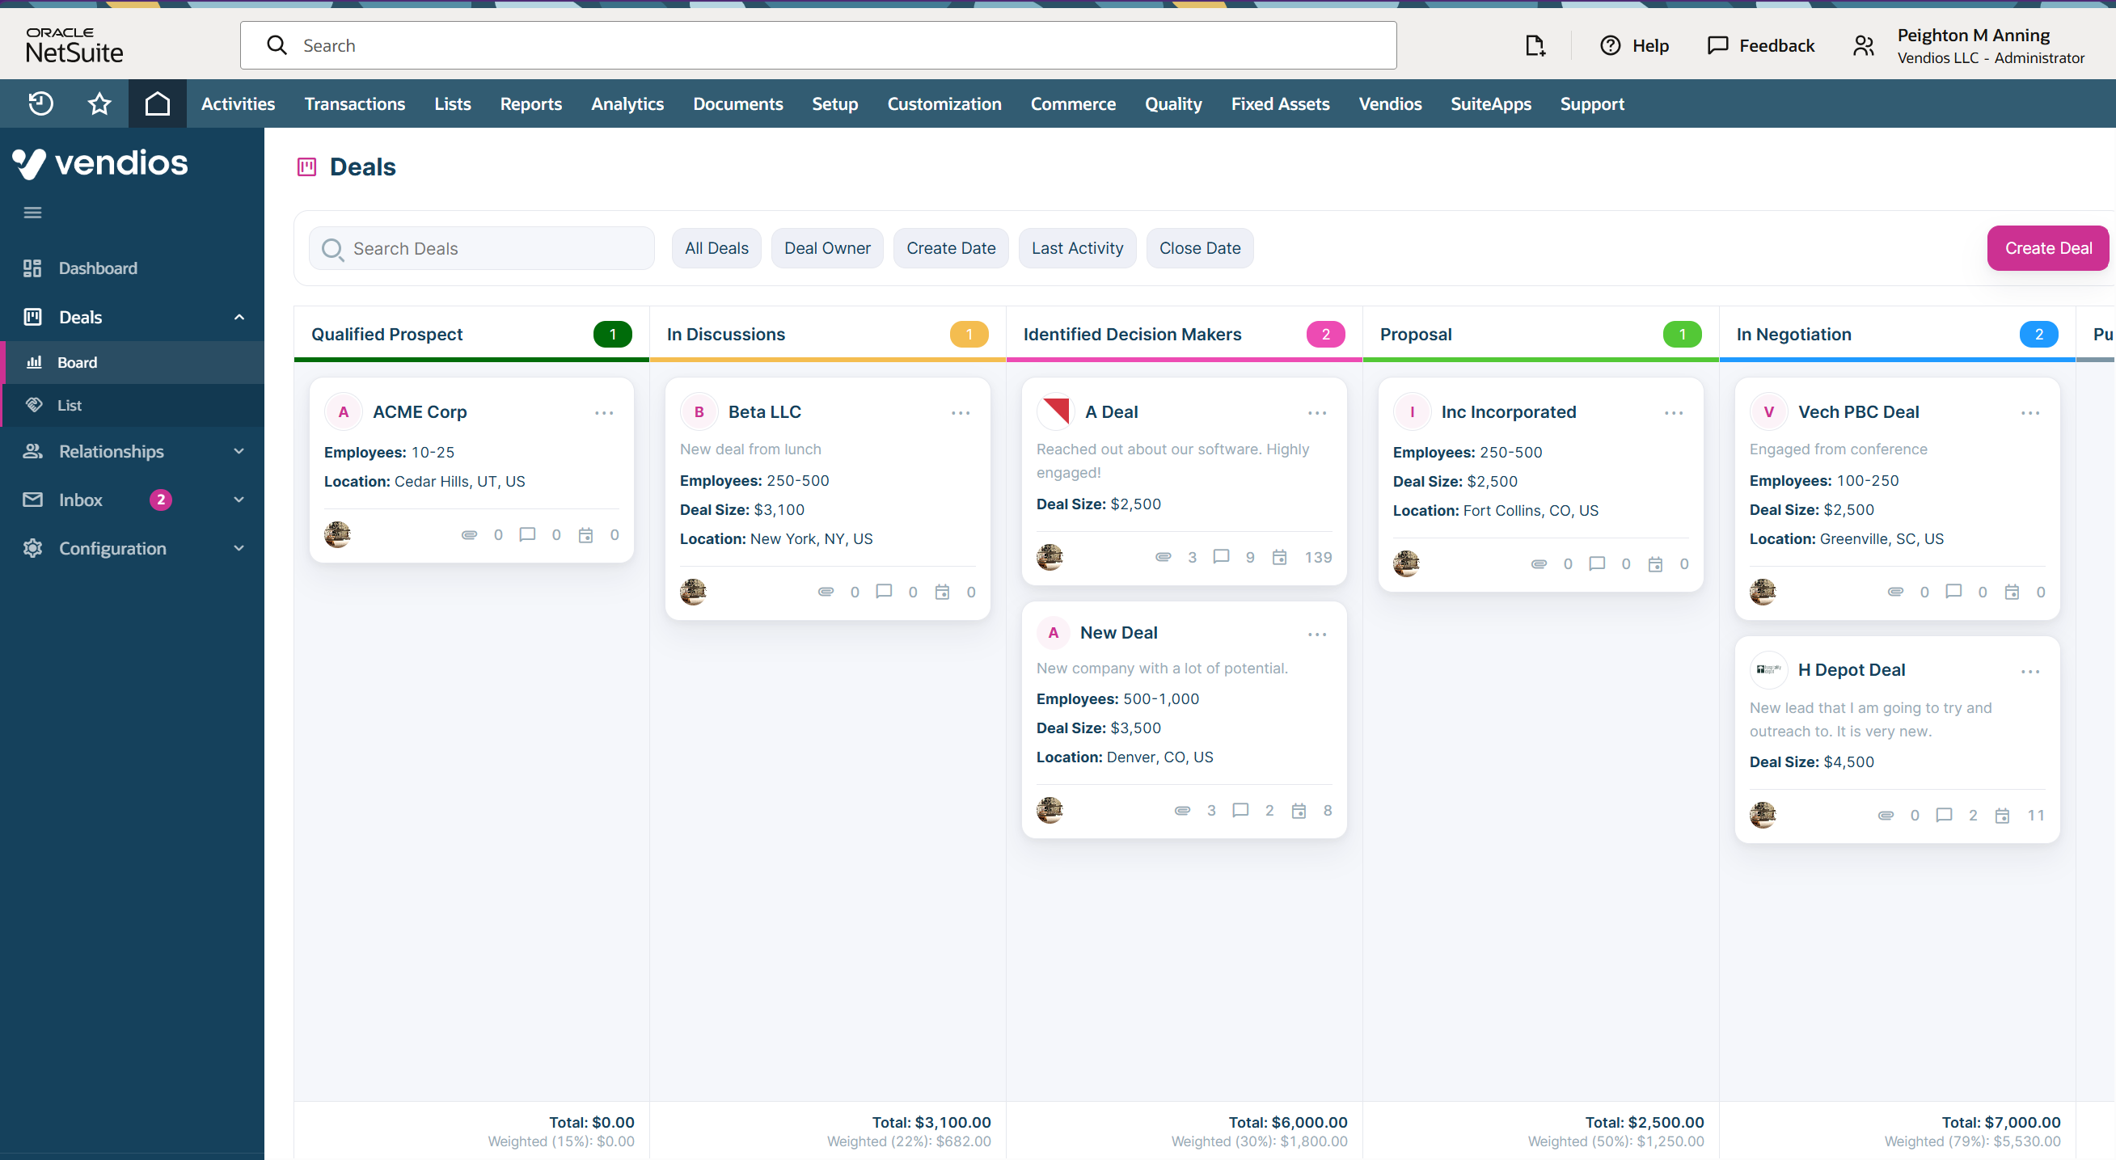The image size is (2116, 1160).
Task: Click the Proposal column header
Action: tap(1415, 334)
